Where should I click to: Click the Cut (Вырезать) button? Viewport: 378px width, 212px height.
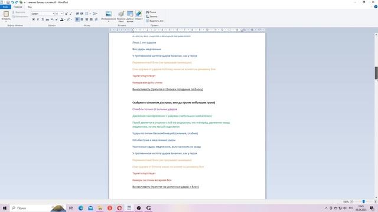click(x=19, y=12)
